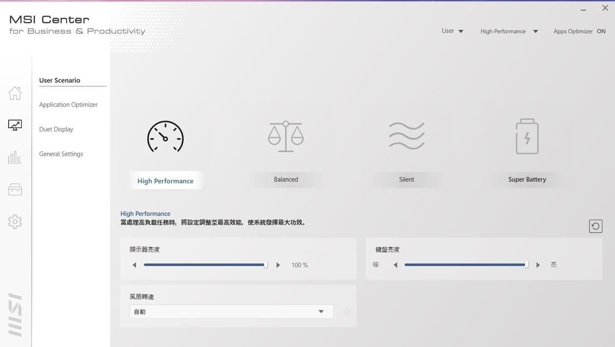This screenshot has width=615, height=347.
Task: Reset scenario settings with the restore icon
Action: (x=596, y=226)
